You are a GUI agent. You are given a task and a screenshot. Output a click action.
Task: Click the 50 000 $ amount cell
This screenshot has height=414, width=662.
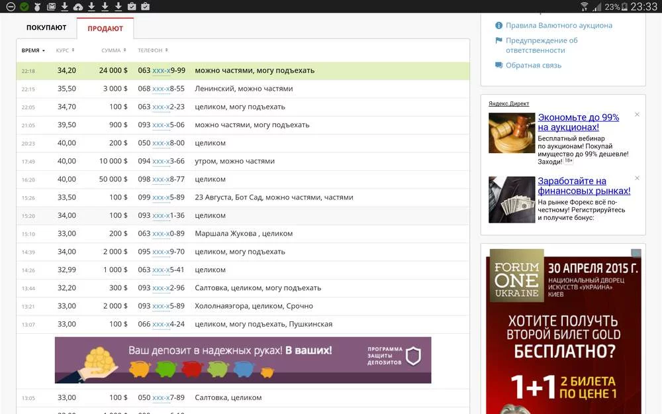coord(113,180)
